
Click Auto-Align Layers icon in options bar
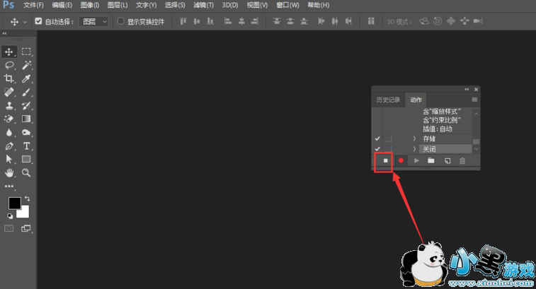click(371, 21)
